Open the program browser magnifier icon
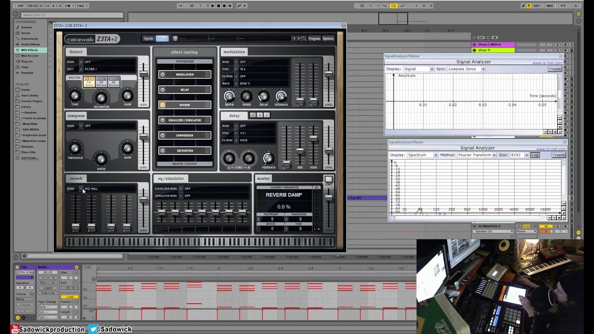This screenshot has width=594, height=334. pyautogui.click(x=304, y=39)
